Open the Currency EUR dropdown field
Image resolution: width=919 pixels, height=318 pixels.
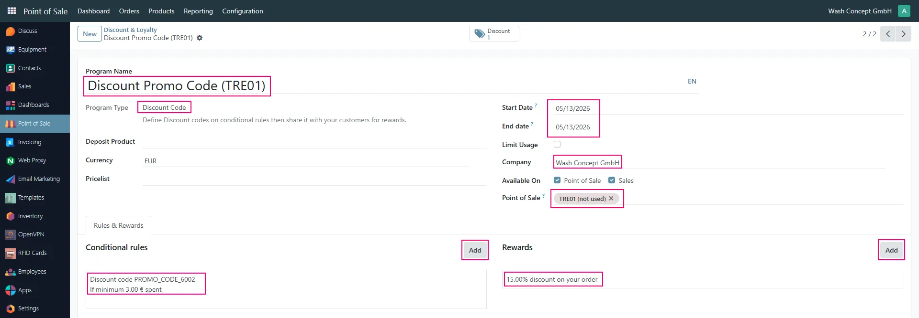(306, 161)
